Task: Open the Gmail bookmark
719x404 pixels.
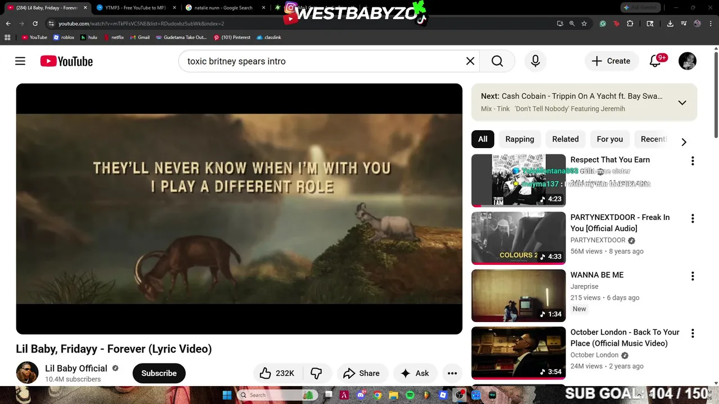Action: 139,37
